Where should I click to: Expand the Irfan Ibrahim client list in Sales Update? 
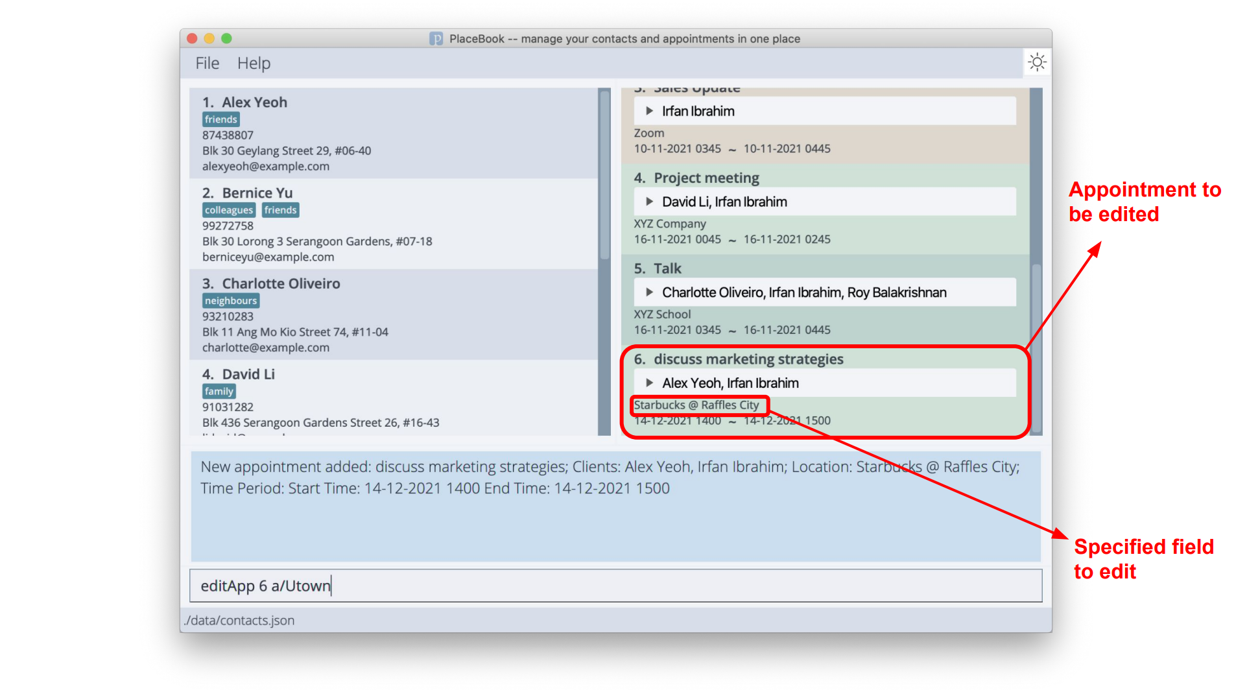click(x=649, y=111)
